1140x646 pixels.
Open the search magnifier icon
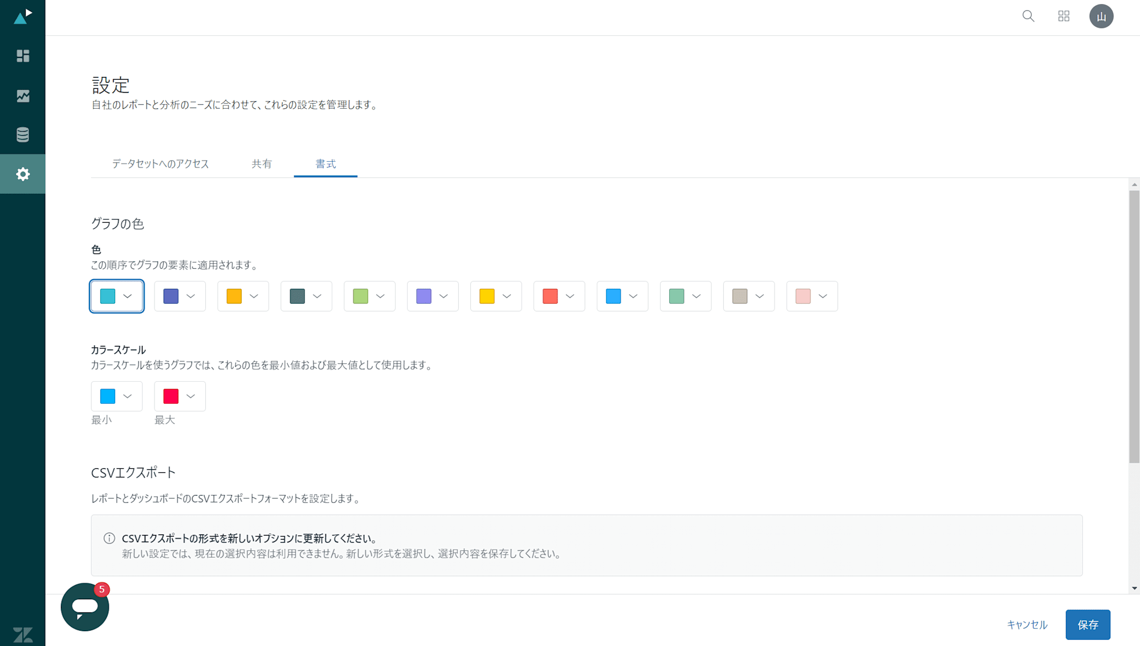click(1028, 16)
